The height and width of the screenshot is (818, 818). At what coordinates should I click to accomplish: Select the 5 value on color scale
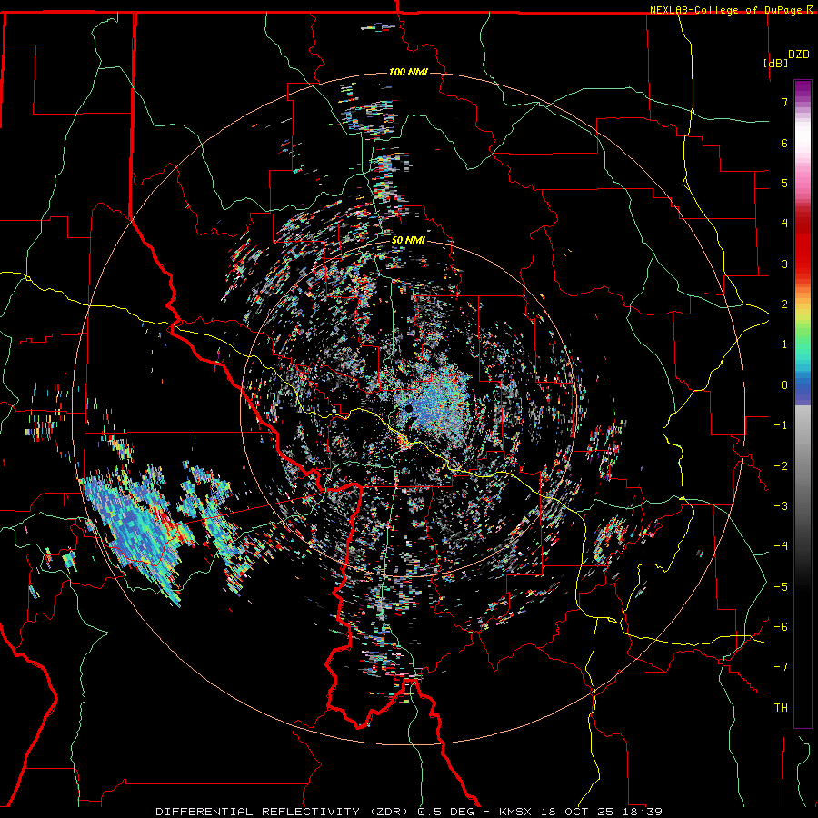tap(784, 183)
